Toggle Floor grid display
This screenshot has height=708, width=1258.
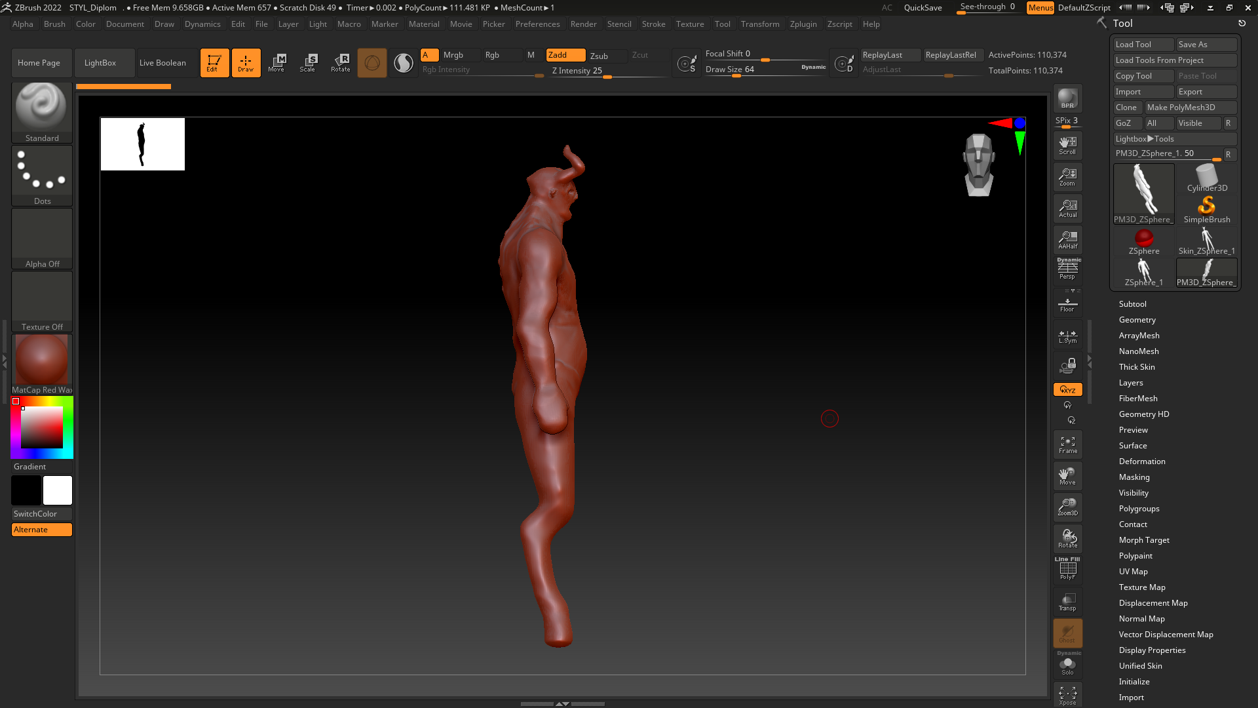tap(1067, 305)
